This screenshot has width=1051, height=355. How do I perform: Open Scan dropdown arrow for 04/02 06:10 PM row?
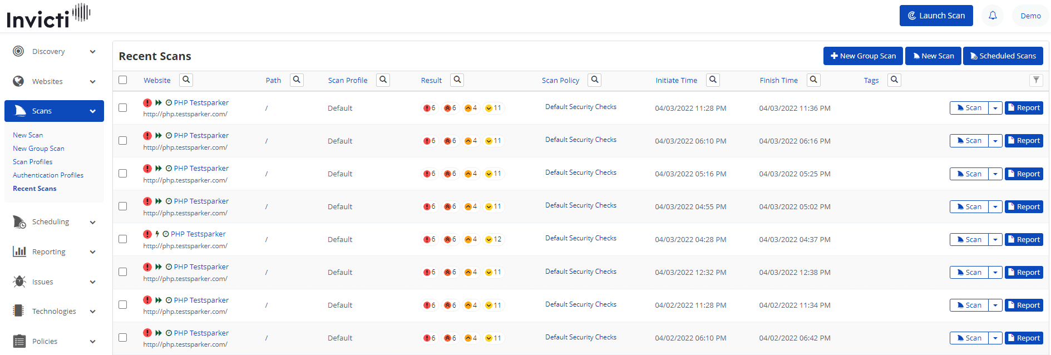point(995,338)
